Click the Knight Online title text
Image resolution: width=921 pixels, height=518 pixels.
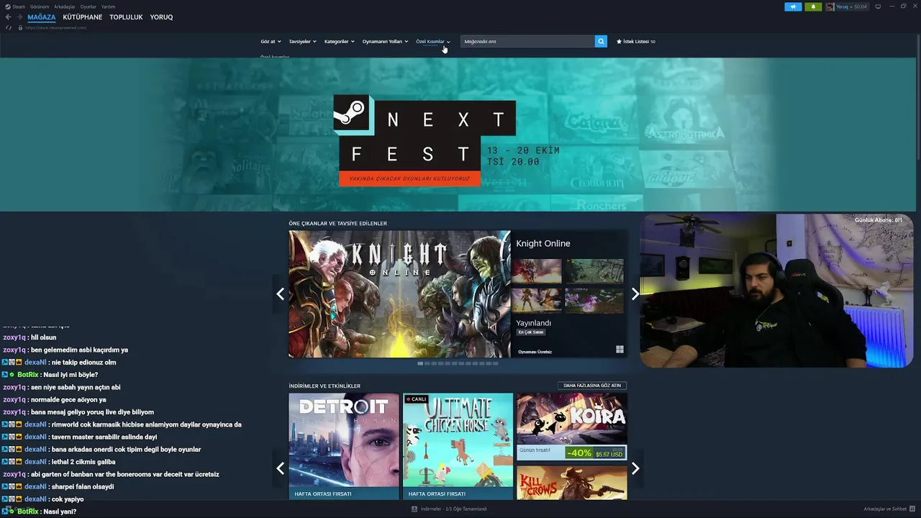click(x=543, y=244)
